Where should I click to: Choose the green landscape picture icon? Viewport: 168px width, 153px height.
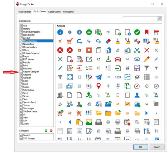click(89, 122)
